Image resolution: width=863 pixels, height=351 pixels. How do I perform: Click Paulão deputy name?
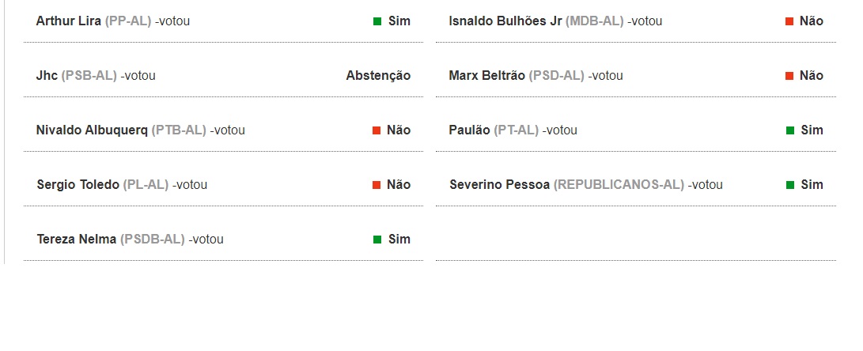click(x=470, y=130)
